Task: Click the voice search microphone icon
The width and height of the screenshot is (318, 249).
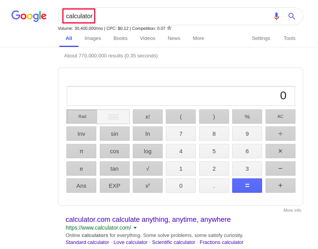Action: 276,16
